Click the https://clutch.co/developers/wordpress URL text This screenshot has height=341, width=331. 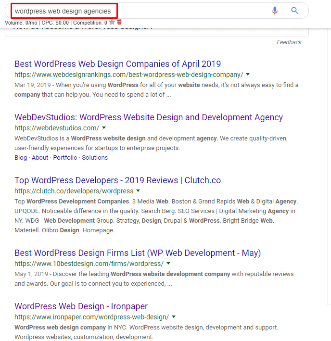pos(74,191)
